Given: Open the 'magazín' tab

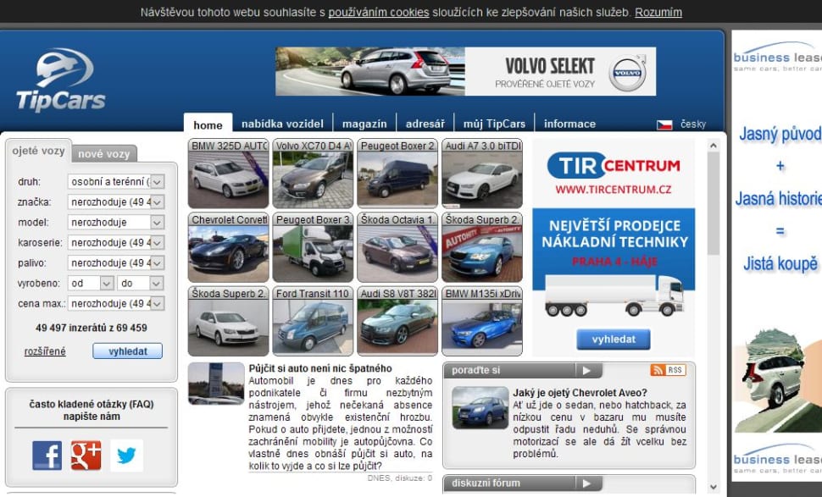Looking at the screenshot, I should tap(364, 124).
